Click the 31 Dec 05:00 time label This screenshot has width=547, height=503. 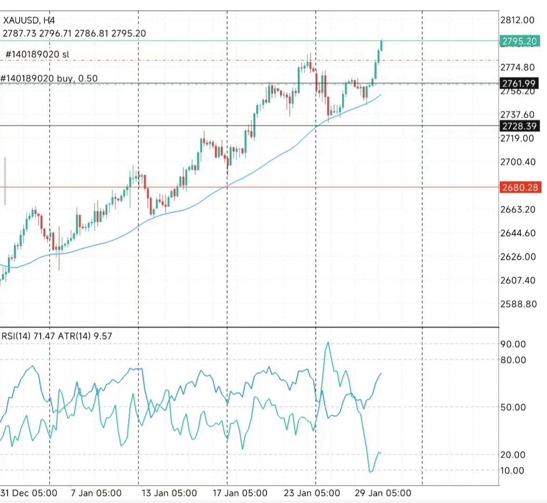coord(29,493)
